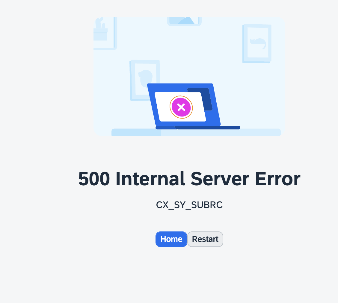The height and width of the screenshot is (303, 338).
Task: Click the blue Home button
Action: tap(171, 239)
